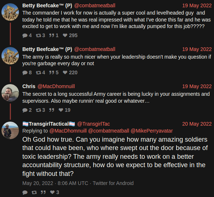Screen dimensions: 214x197
Task: Click reply icon on first Betty Beefcake tweet
Action: tap(25, 36)
